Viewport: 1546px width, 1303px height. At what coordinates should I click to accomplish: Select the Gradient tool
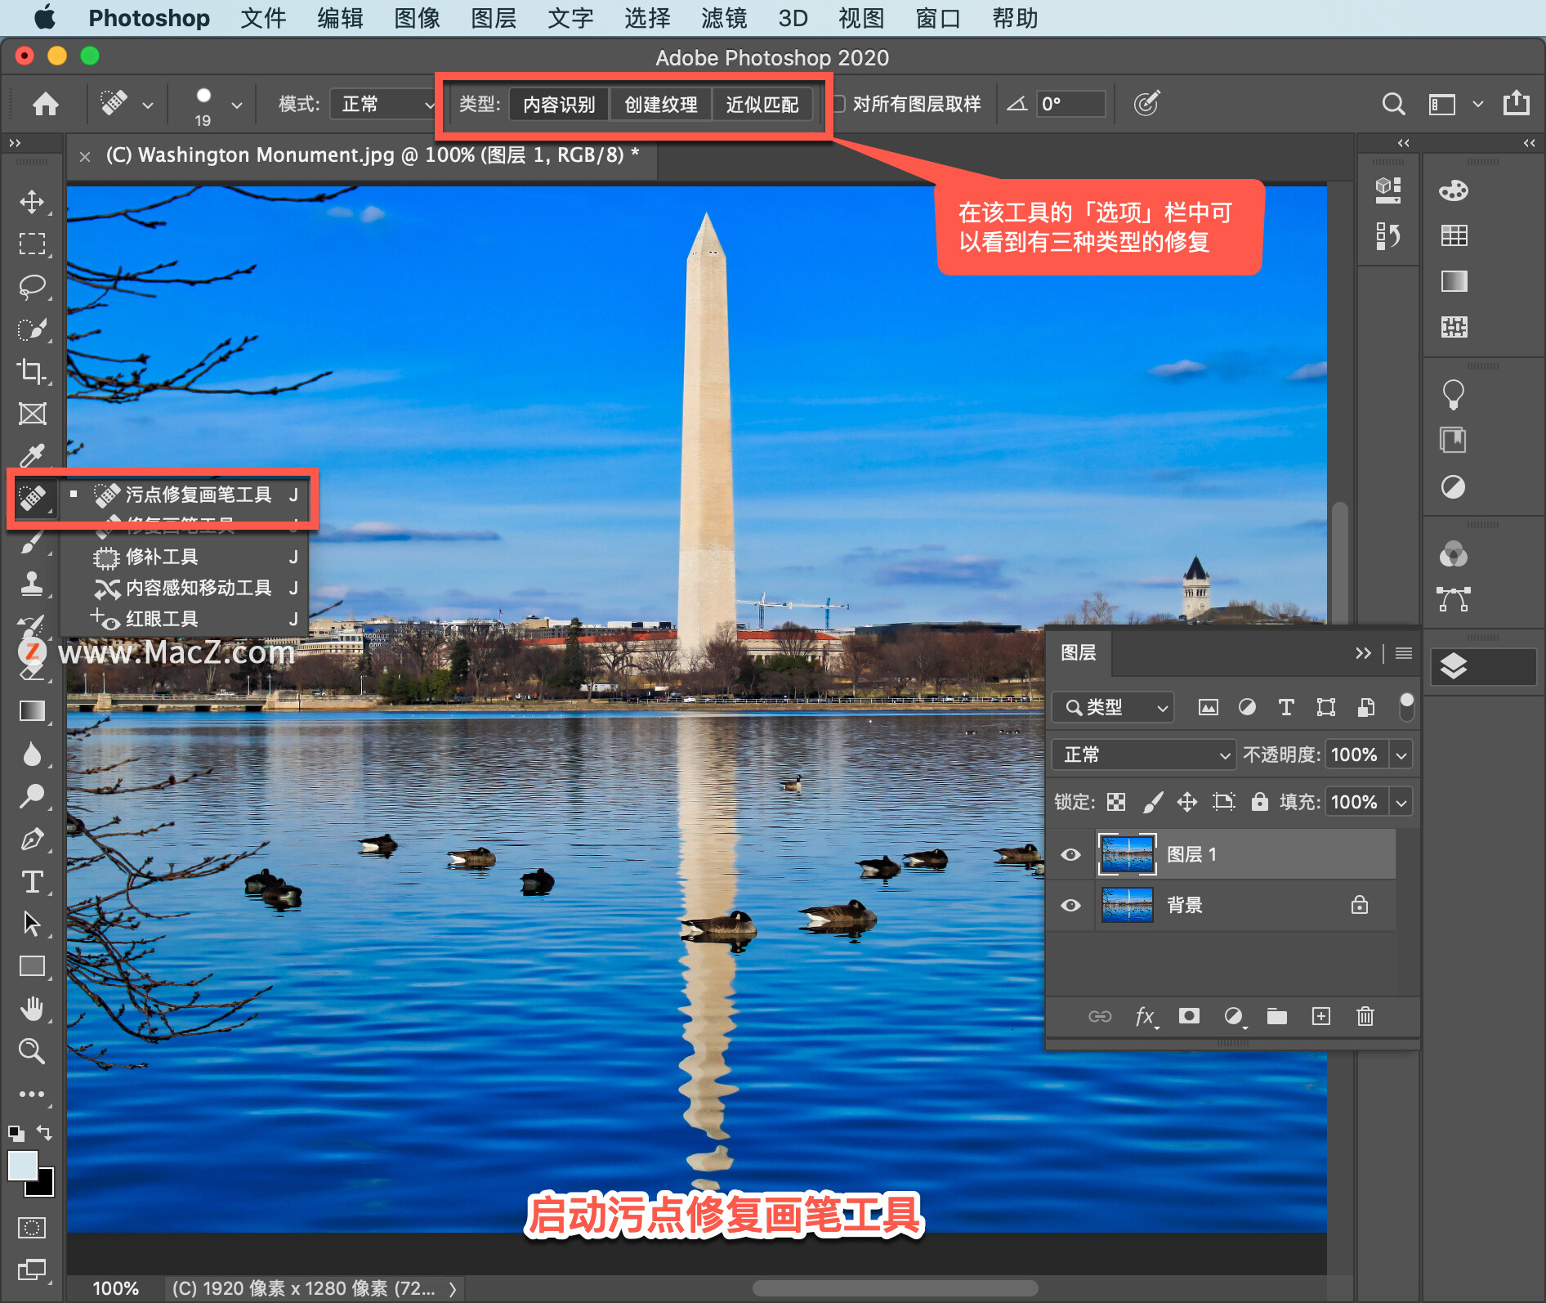pos(32,711)
